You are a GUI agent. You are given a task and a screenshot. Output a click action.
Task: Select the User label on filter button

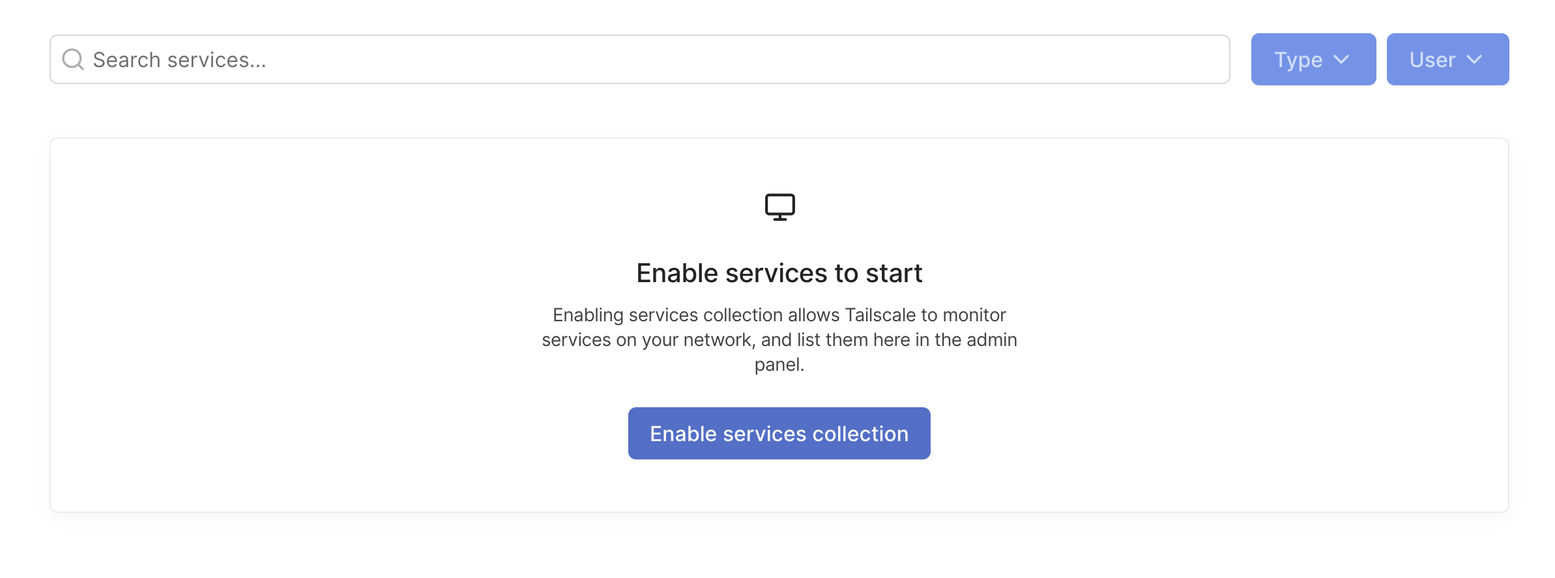click(x=1432, y=60)
